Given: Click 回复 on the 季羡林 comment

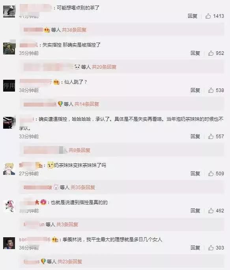Looking at the screenshot, I should (195, 247).
